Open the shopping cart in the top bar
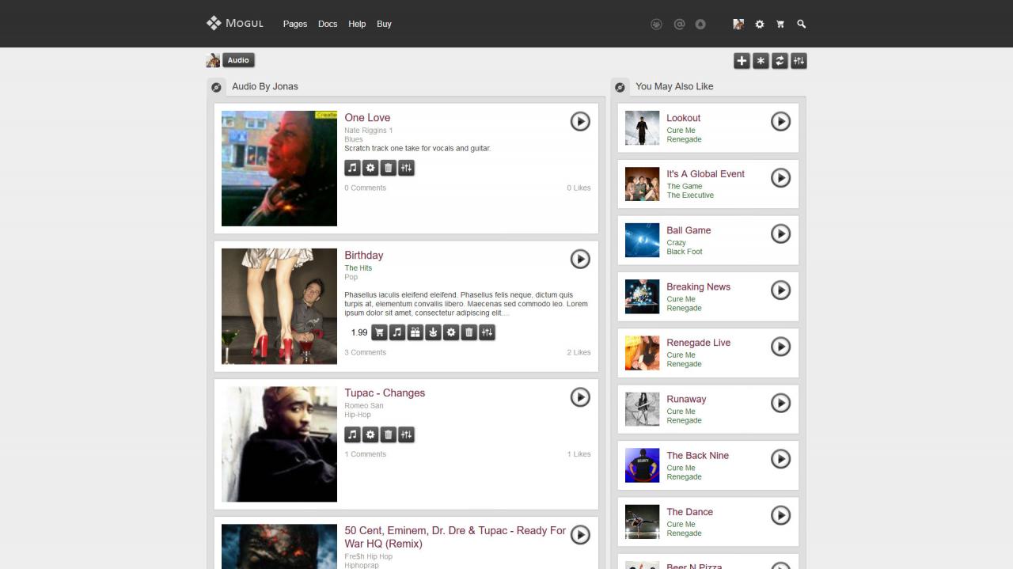Viewport: 1013px width, 569px height. tap(780, 24)
